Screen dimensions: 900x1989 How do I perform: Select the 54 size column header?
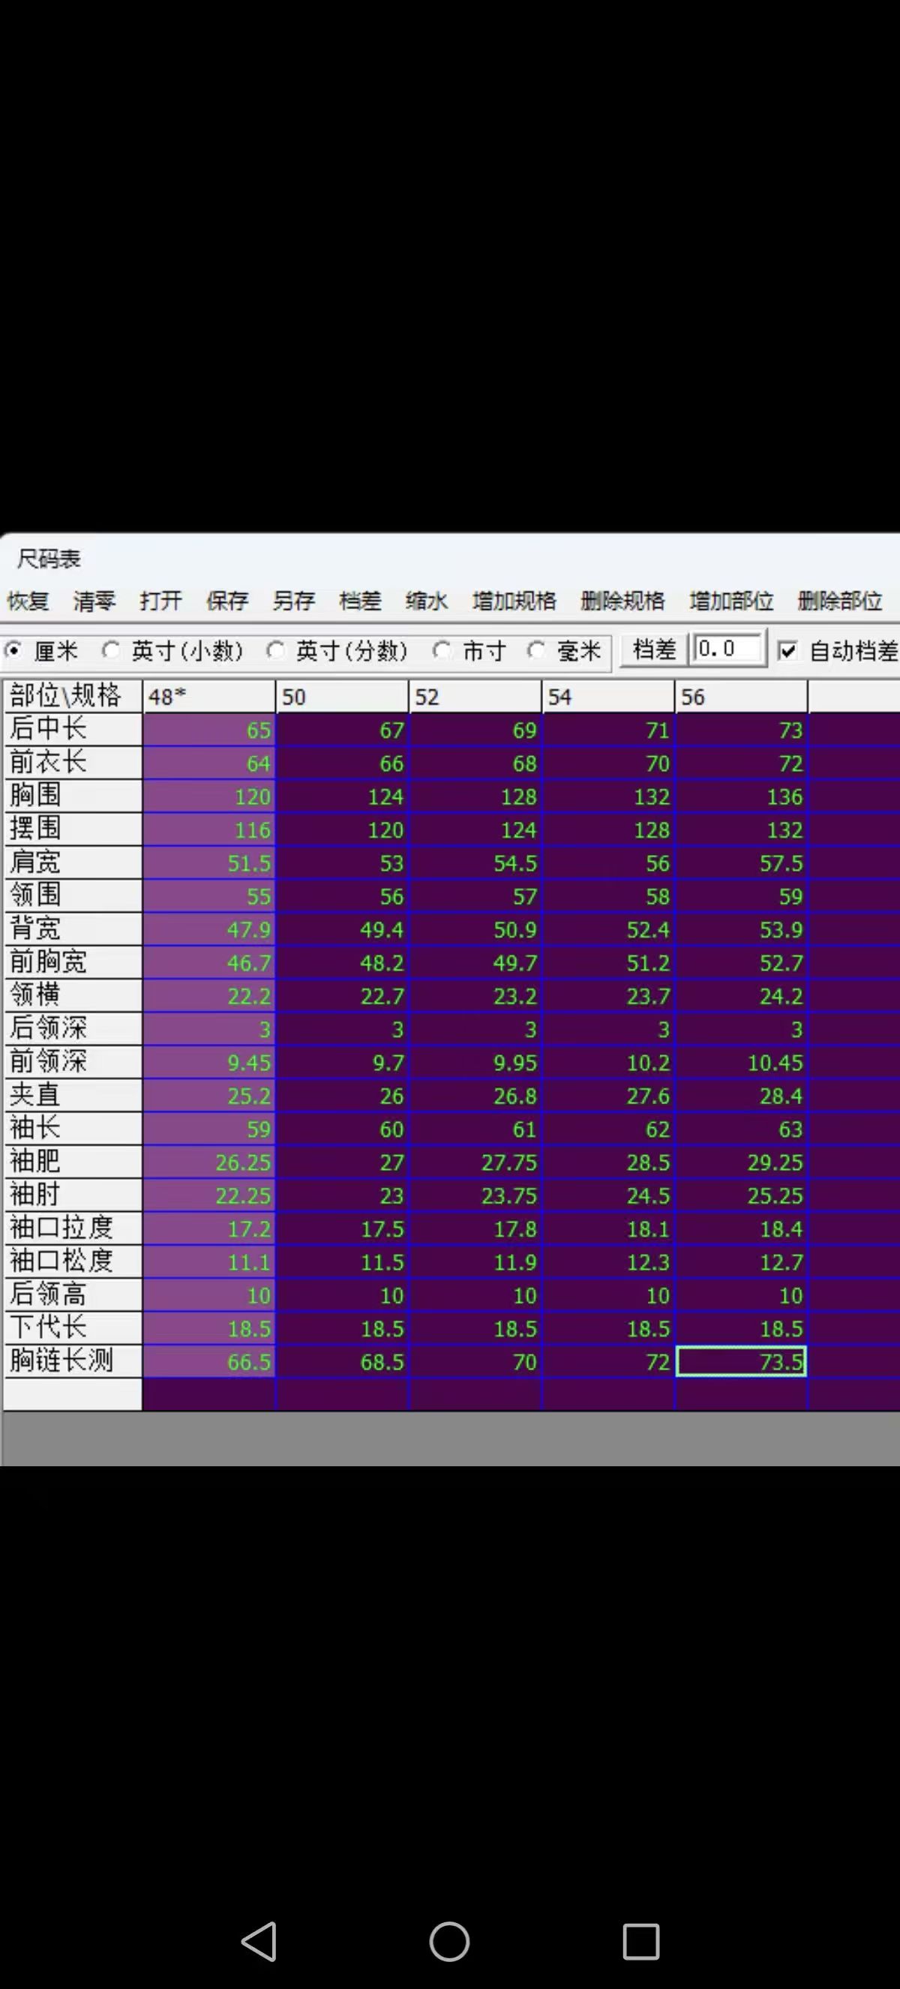click(608, 697)
